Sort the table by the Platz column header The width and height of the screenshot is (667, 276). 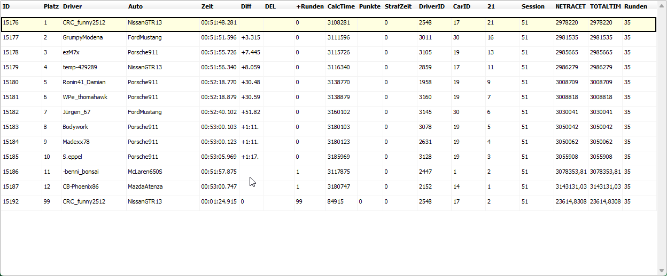pos(51,6)
